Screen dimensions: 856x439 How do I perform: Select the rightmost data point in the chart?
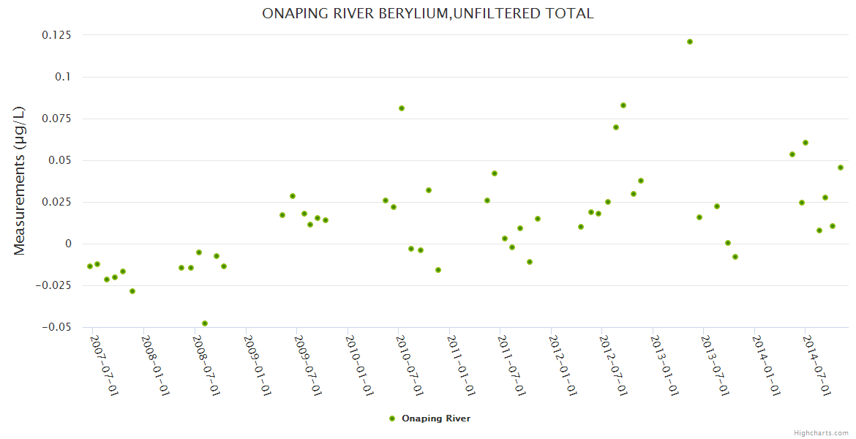(841, 168)
